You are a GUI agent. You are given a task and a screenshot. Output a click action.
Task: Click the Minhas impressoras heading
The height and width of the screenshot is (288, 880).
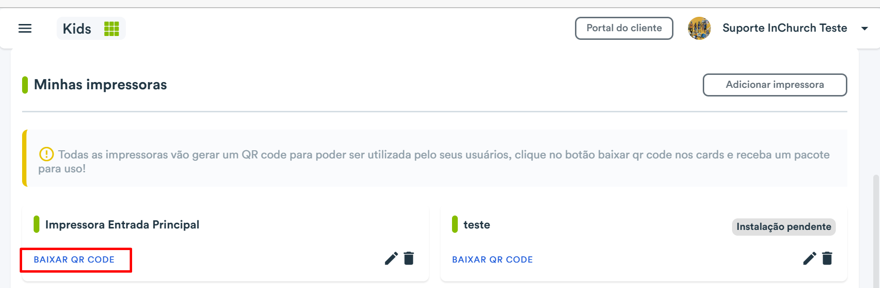[x=100, y=84]
